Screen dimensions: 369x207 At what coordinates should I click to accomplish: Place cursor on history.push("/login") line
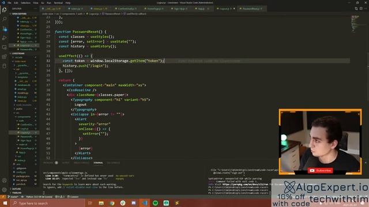(x=85, y=66)
